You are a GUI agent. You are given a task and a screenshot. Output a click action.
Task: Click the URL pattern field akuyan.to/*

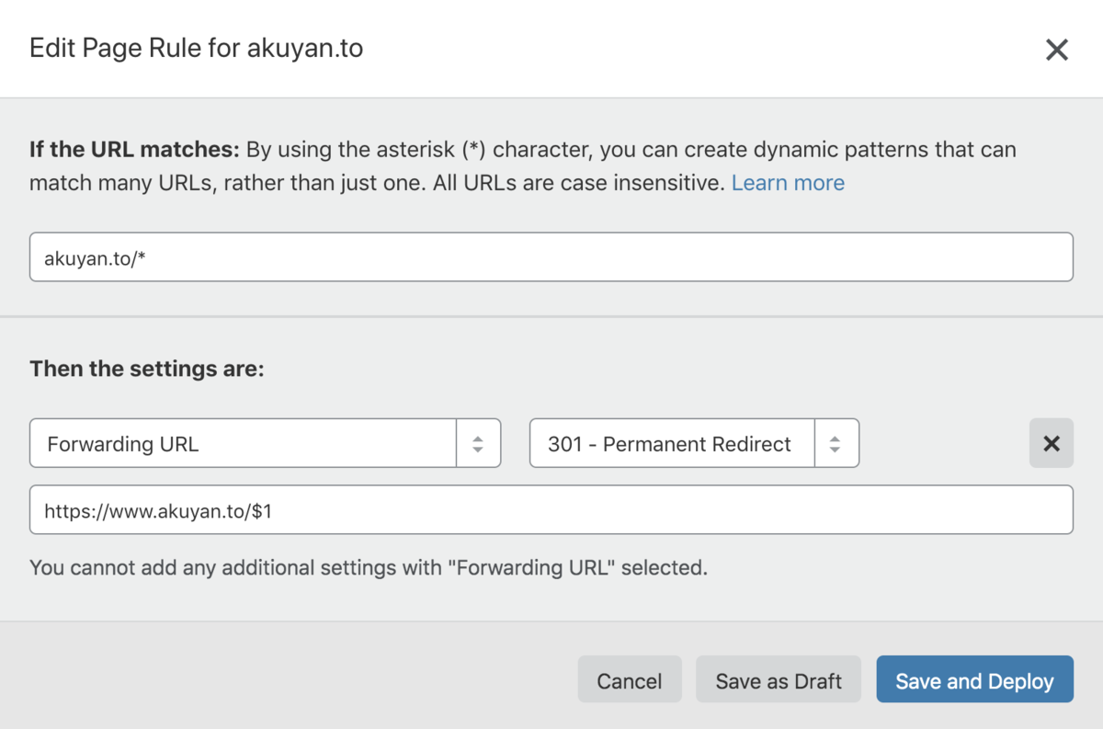coord(551,257)
